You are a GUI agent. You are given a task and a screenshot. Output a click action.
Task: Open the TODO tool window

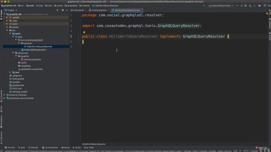click(89, 147)
